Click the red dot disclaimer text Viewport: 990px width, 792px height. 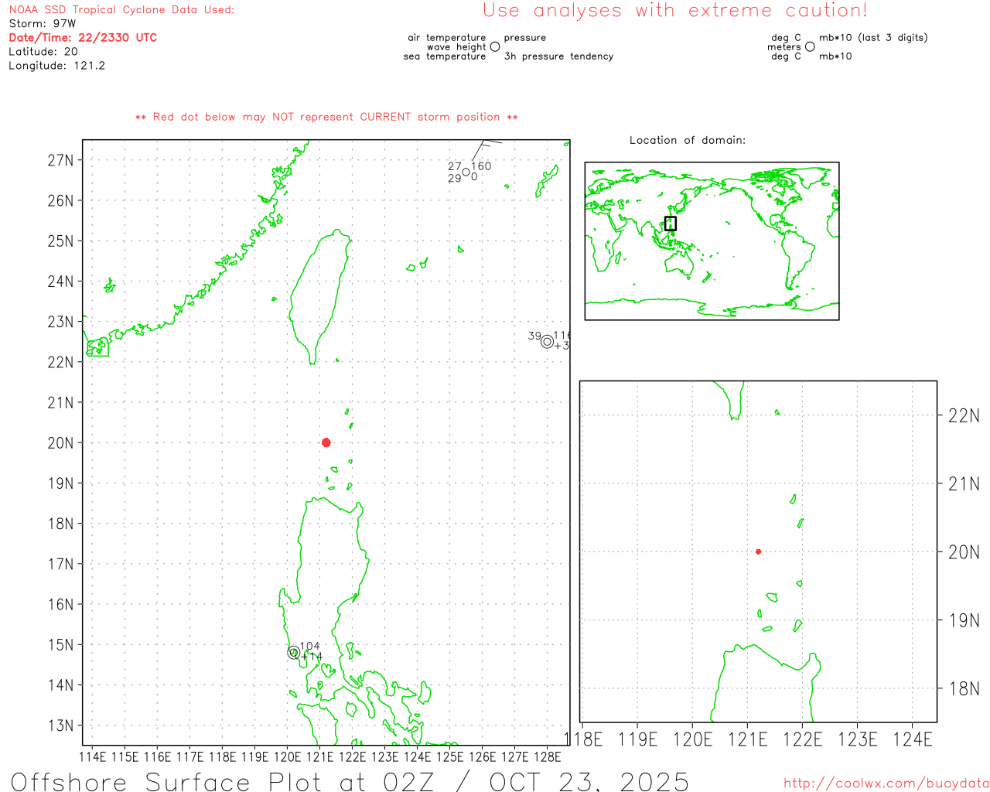pos(326,117)
